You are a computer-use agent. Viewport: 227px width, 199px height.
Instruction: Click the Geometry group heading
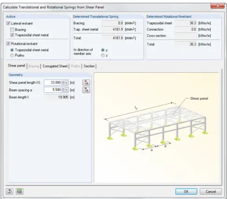pyautogui.click(x=15, y=75)
